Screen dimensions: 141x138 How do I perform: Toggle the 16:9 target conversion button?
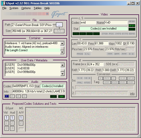[131, 78]
